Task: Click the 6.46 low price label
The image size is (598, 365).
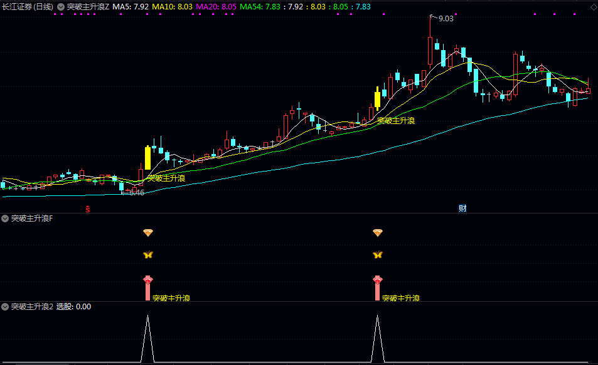Action: tap(137, 193)
